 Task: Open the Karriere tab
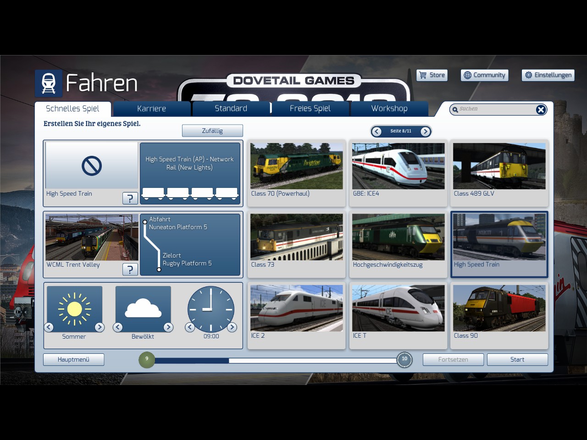tap(151, 109)
